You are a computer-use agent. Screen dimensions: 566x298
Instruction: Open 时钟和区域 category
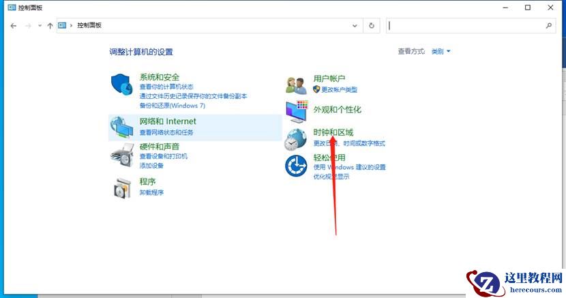tap(333, 132)
